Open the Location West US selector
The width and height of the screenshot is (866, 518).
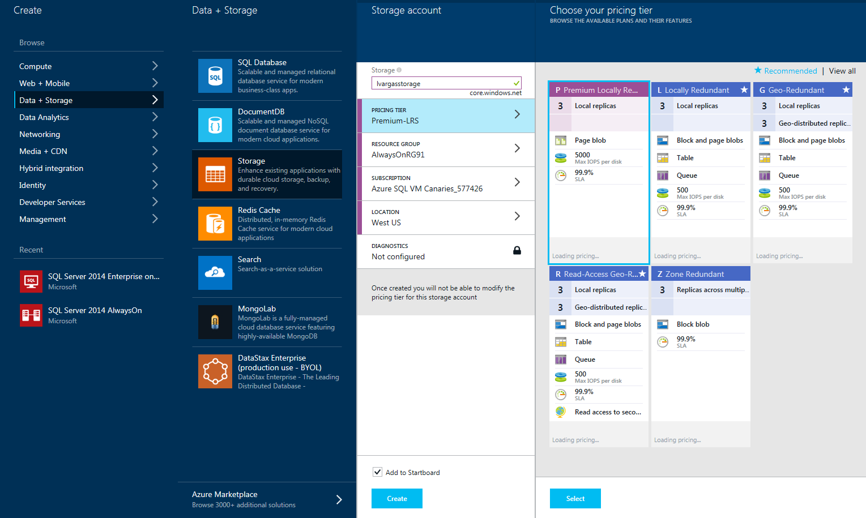pyautogui.click(x=446, y=217)
